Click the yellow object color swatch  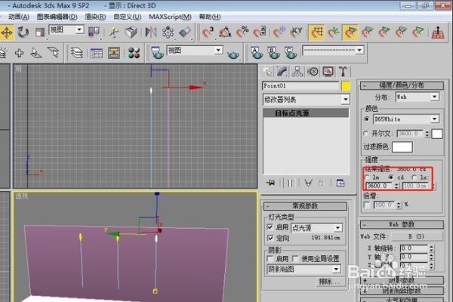point(346,86)
